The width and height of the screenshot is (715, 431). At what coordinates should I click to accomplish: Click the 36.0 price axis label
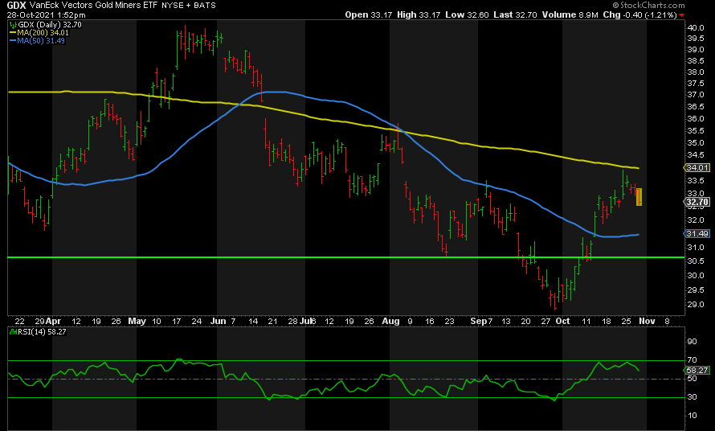point(696,119)
